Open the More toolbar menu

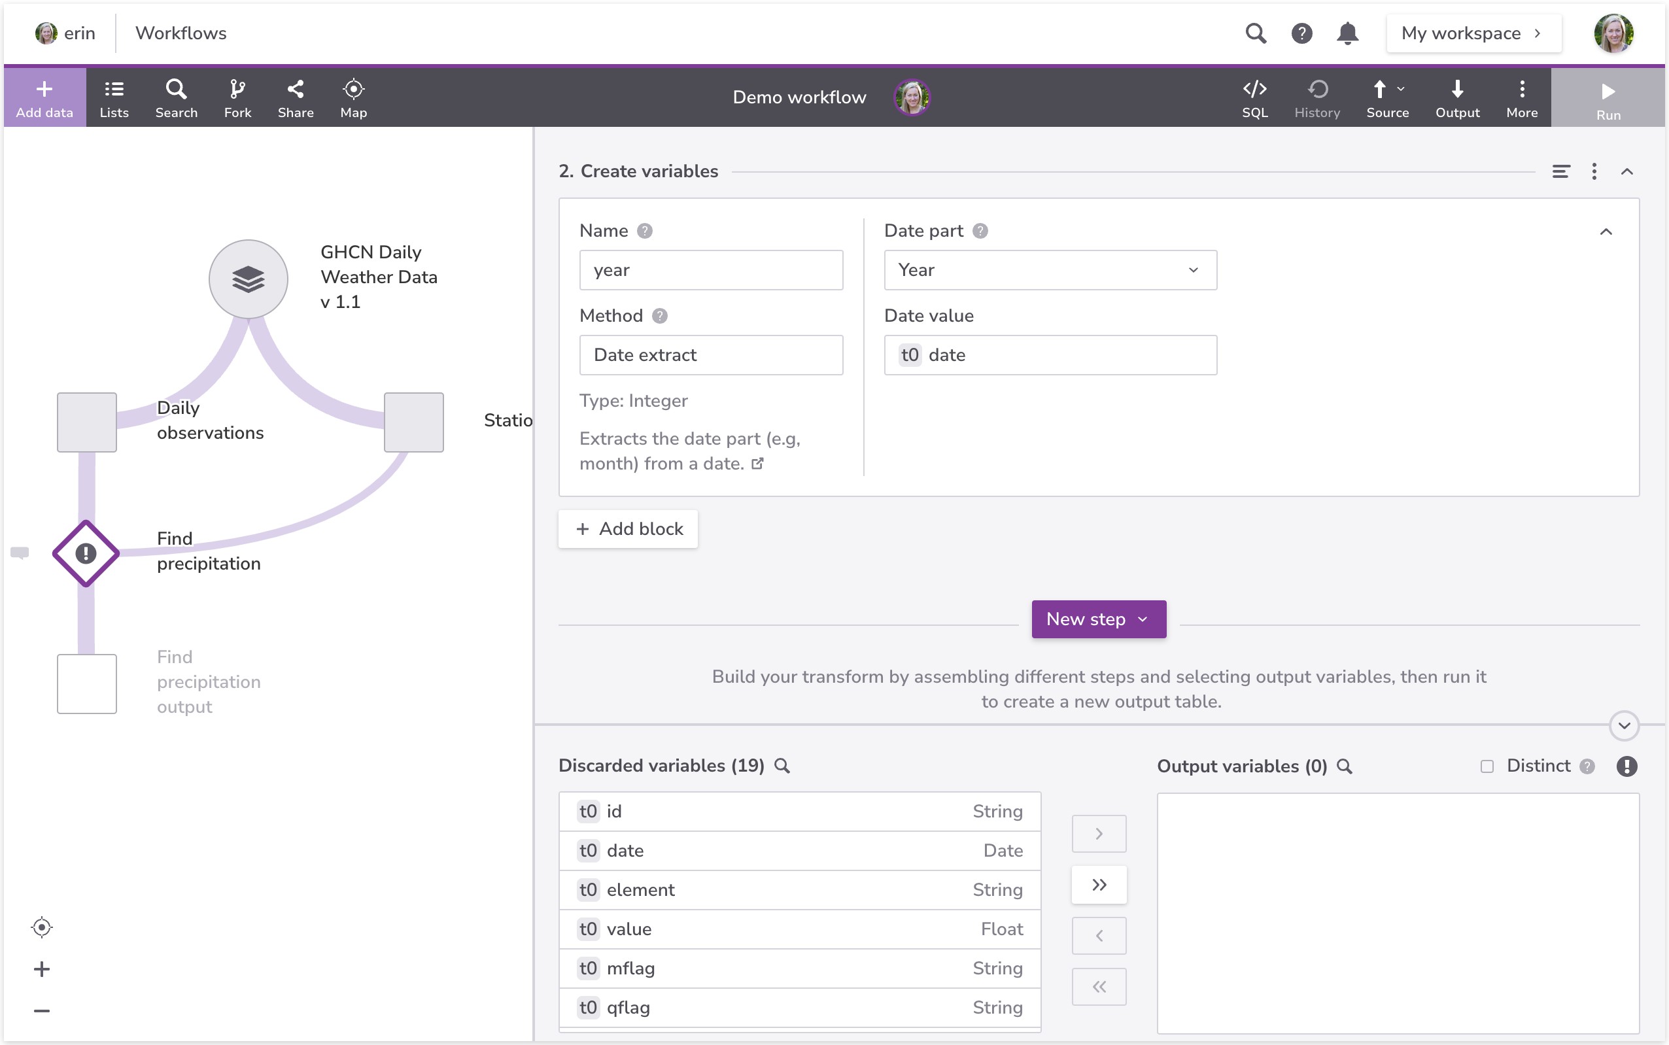coord(1521,97)
